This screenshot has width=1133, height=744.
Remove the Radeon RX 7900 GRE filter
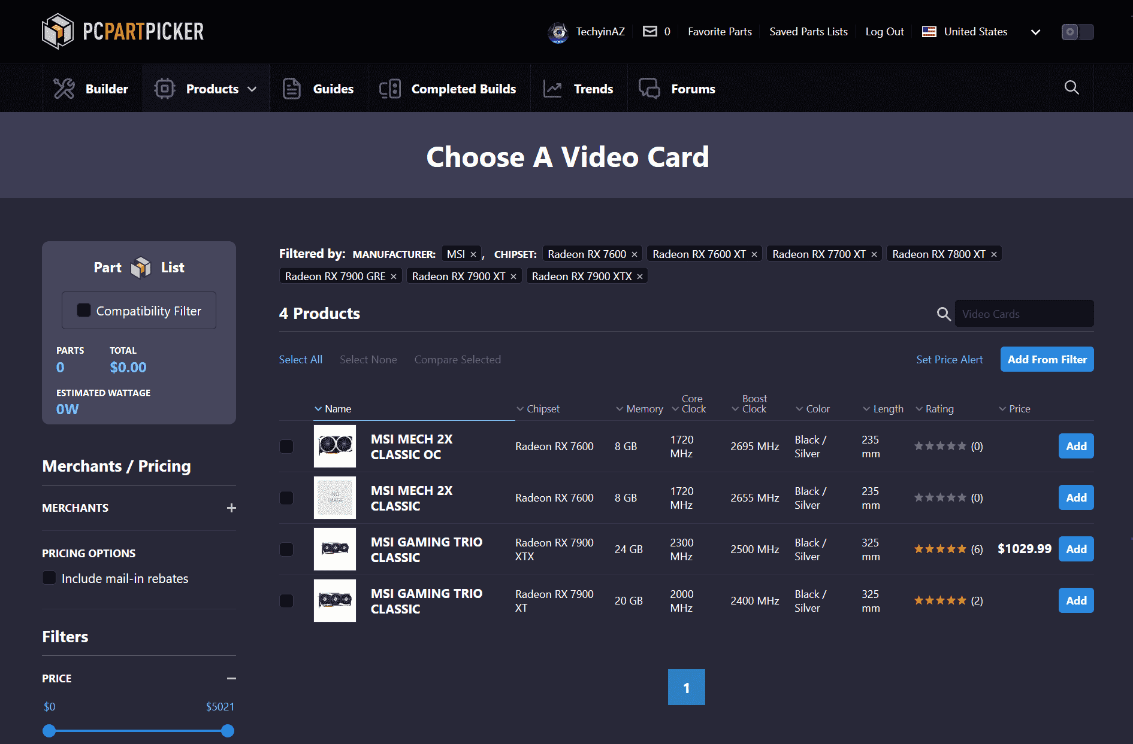point(394,277)
